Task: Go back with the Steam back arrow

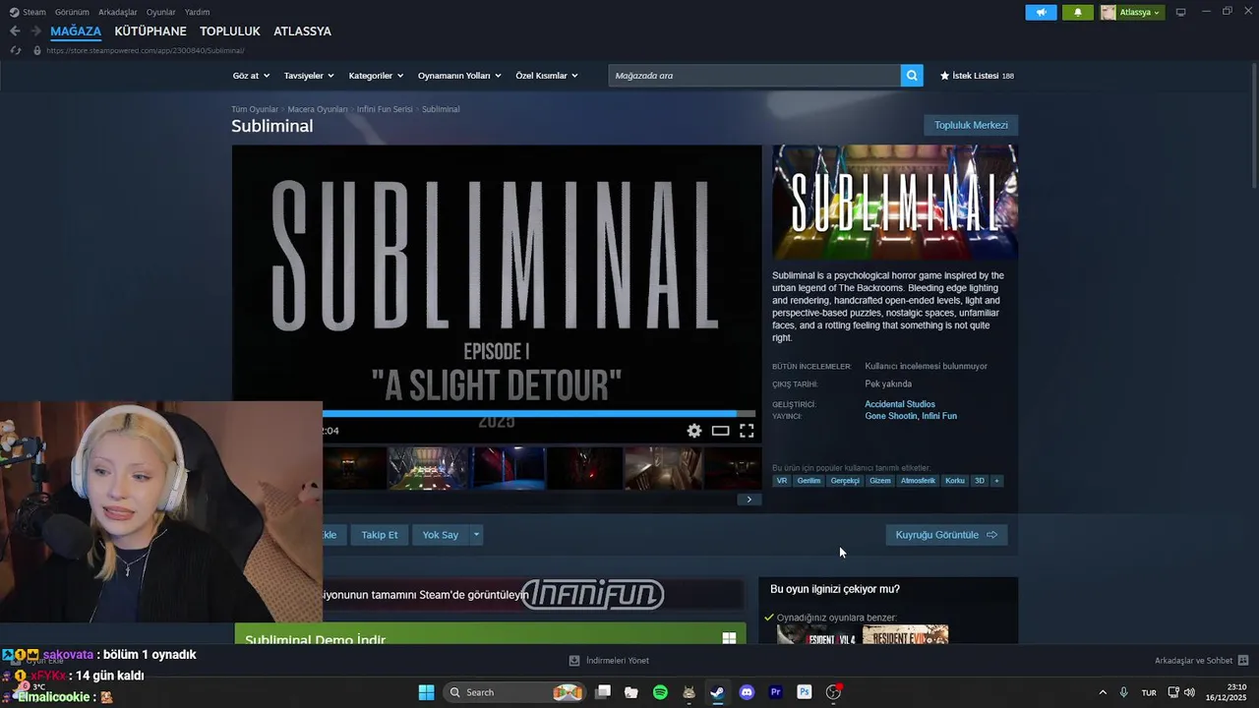Action: click(x=15, y=31)
